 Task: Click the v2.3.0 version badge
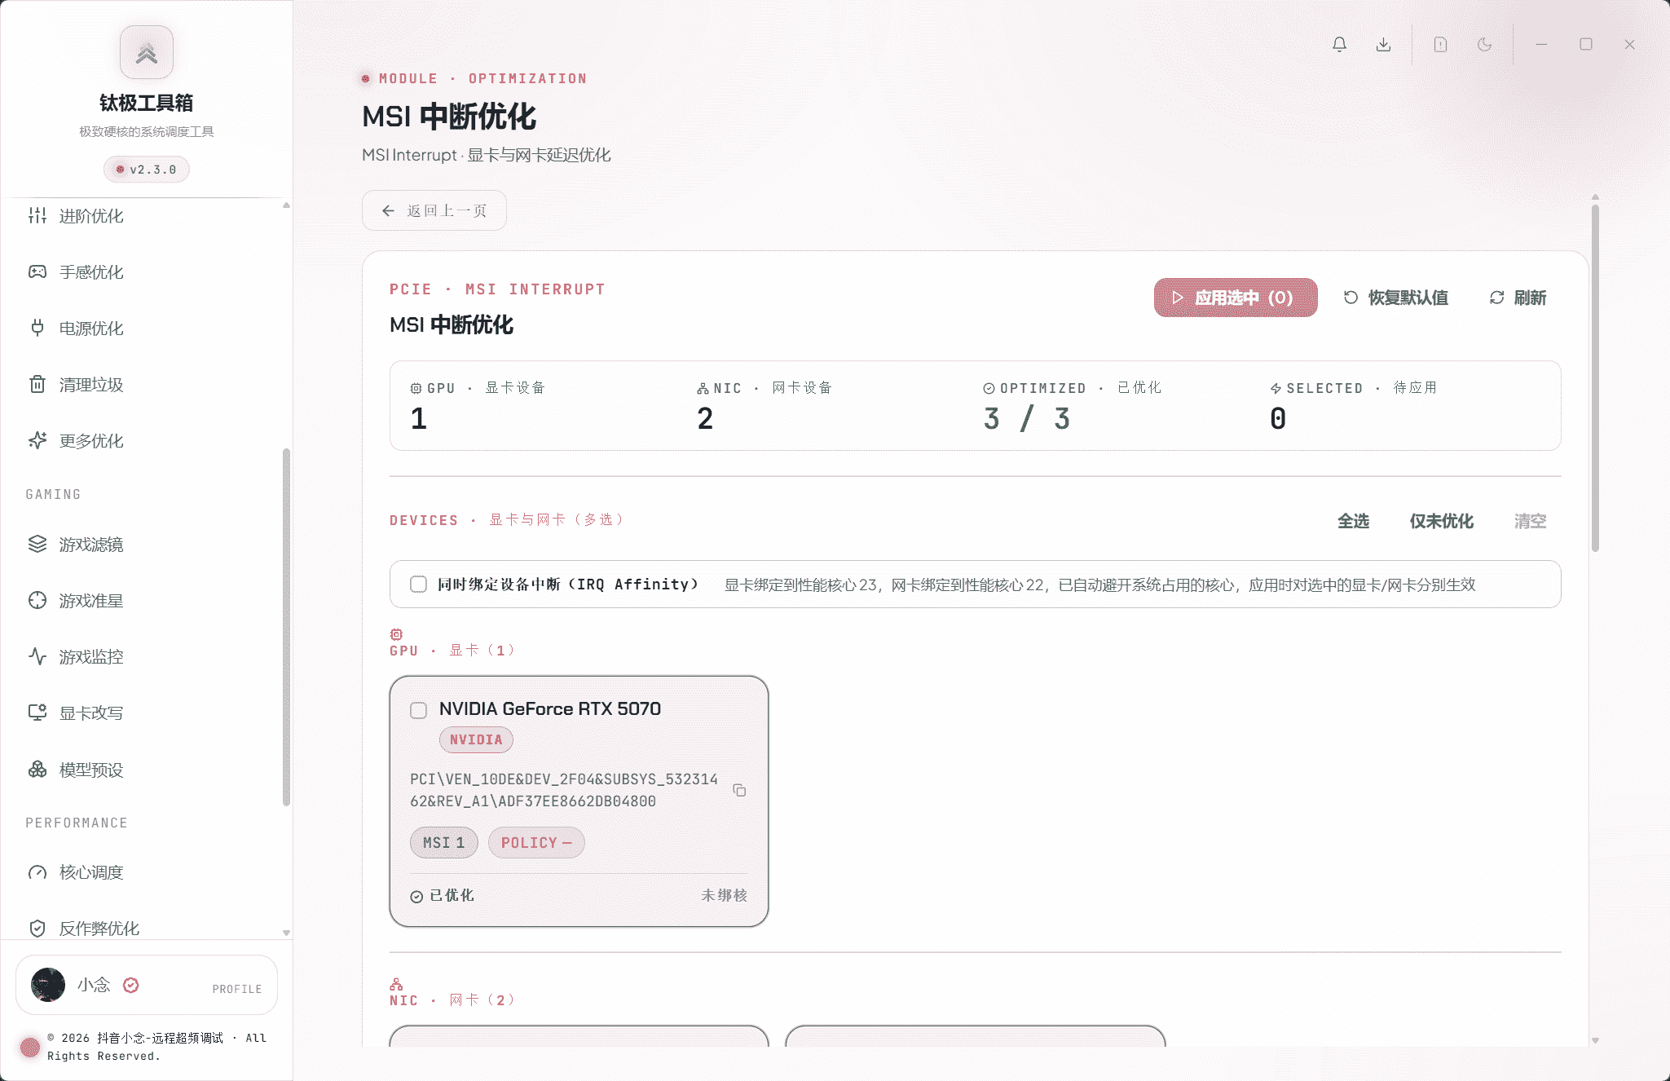[147, 170]
